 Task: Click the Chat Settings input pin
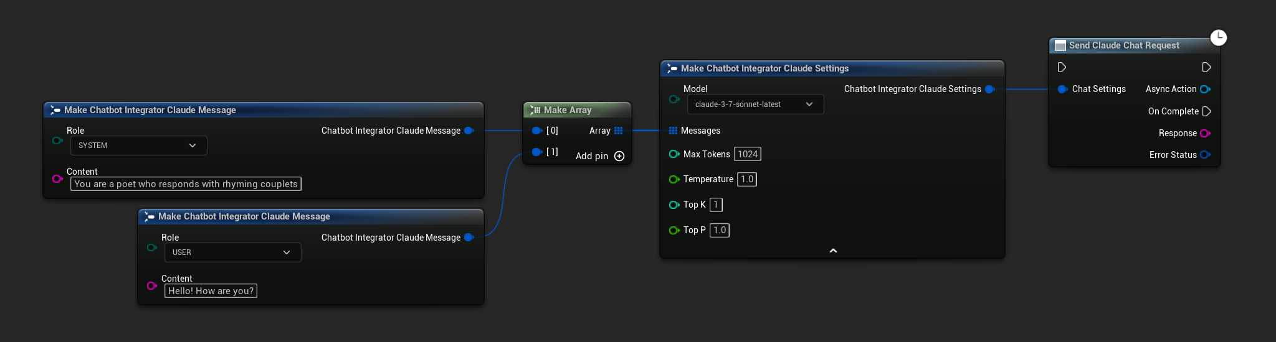(1062, 89)
